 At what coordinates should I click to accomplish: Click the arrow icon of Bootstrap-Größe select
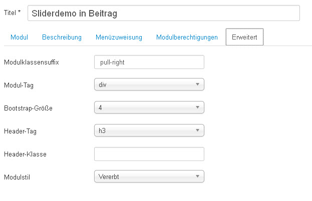click(x=198, y=107)
